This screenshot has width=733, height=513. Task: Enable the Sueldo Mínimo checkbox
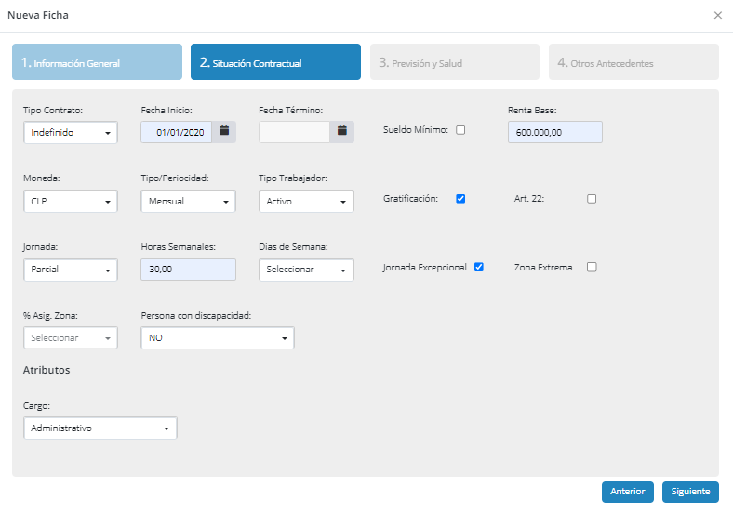pos(460,130)
